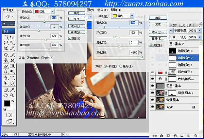The image size is (204, 139).
Task: Hide the 背景 副本 2 layer
Action: tap(152, 93)
